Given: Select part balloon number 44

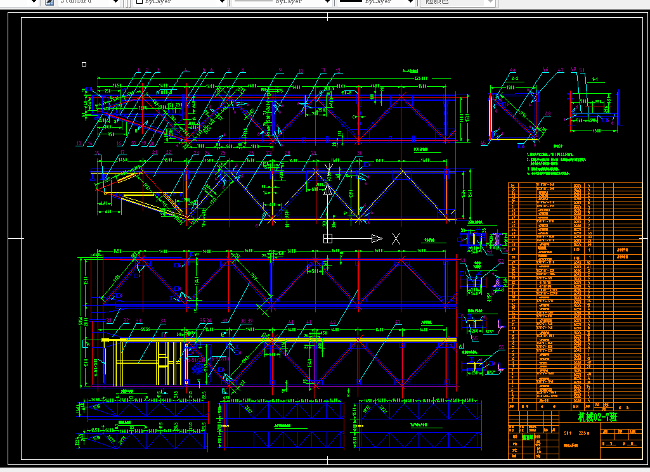Looking at the screenshot, I should tap(513, 70).
